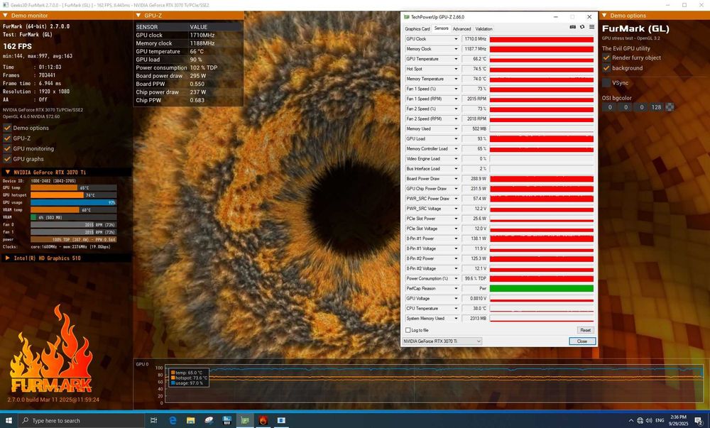
Task: Click the CPU Temperature value 38.0 °C
Action: click(474, 309)
